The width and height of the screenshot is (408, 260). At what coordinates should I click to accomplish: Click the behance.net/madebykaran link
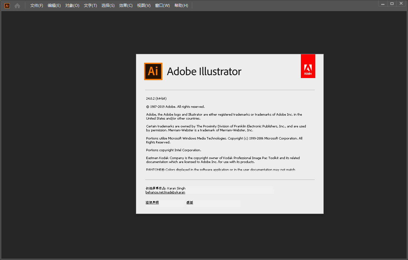pos(165,192)
